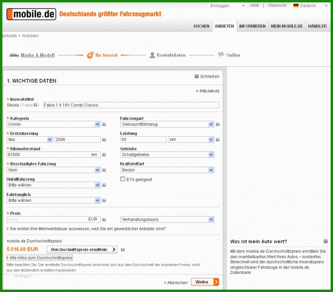The image size is (333, 292).
Task: Open the Verhandlungsbasis price type dropdown
Action: [x=167, y=219]
